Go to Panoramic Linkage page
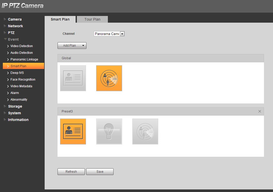 (24, 59)
